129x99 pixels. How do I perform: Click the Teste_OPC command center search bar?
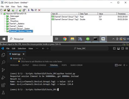pyautogui.click(x=79, y=48)
